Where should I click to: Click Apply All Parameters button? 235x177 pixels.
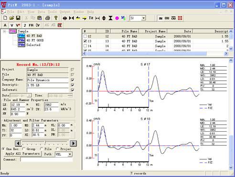point(22,154)
